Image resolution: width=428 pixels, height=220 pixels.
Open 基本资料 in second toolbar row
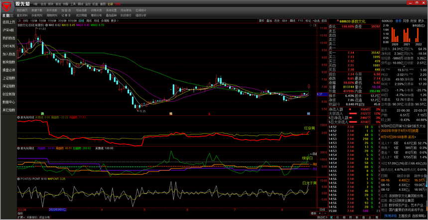point(22,15)
